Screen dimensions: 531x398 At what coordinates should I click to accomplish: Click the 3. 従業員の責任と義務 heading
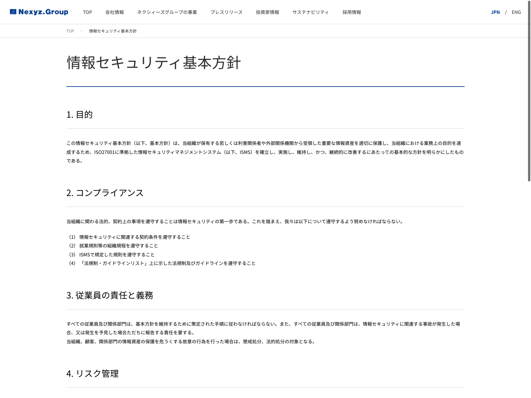[110, 296]
